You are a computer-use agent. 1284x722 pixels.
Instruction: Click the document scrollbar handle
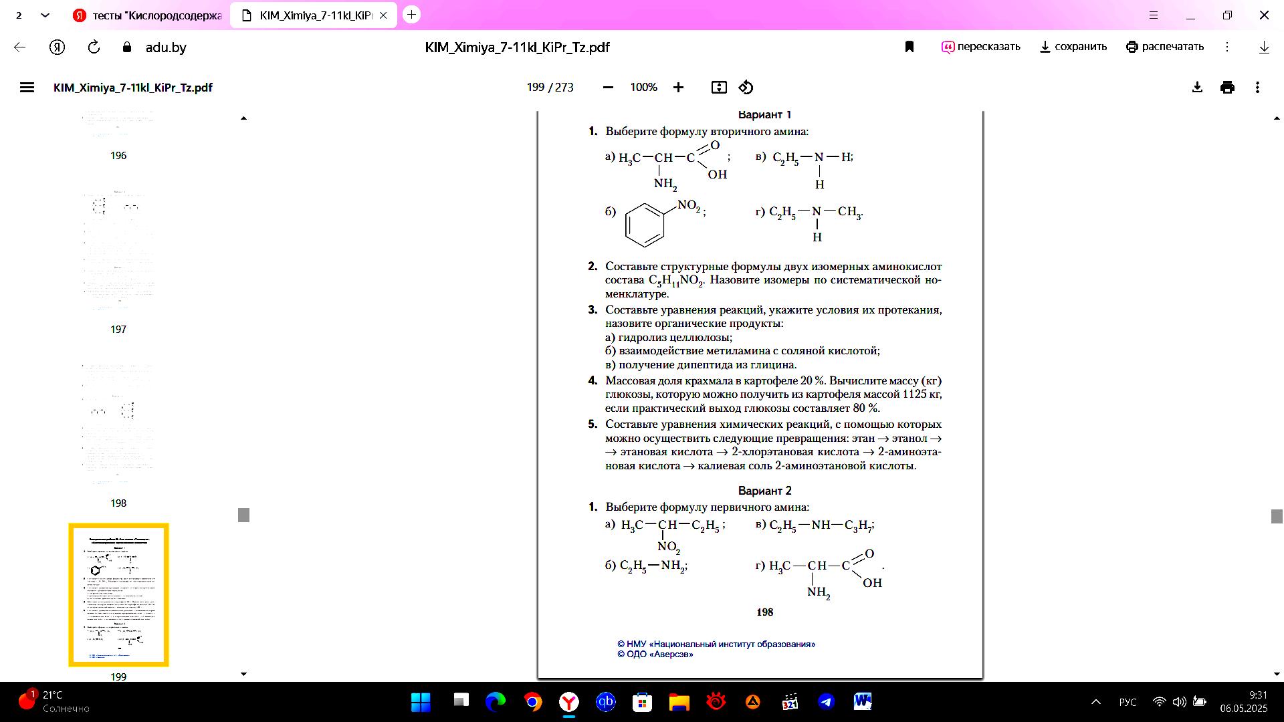point(1276,516)
